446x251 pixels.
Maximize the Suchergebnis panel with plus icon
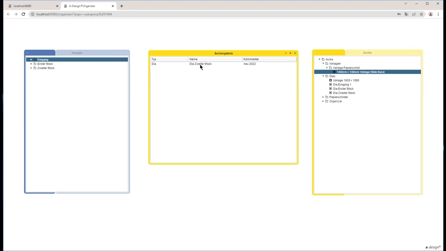coord(290,53)
